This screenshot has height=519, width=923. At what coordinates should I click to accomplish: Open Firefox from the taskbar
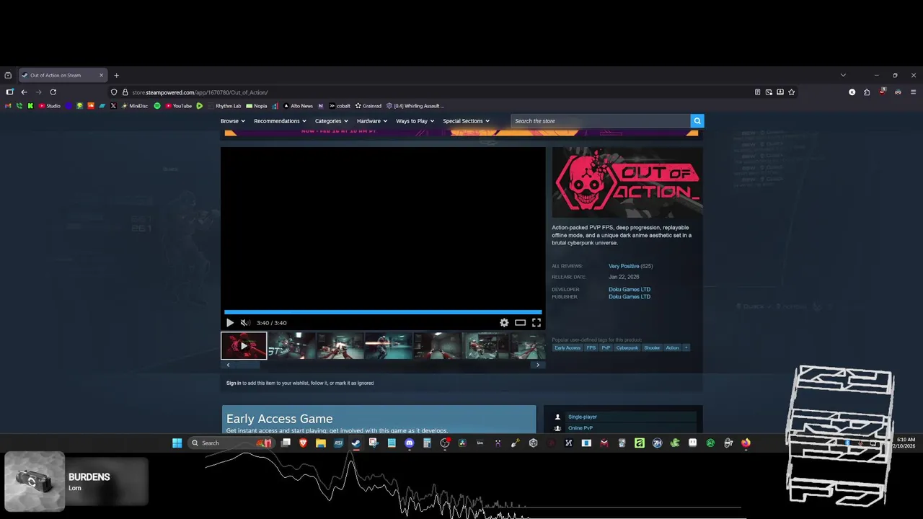[x=746, y=443]
